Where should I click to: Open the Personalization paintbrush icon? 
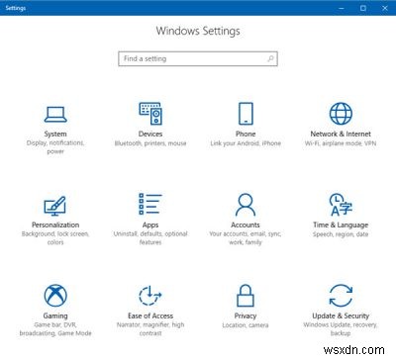[x=55, y=206]
